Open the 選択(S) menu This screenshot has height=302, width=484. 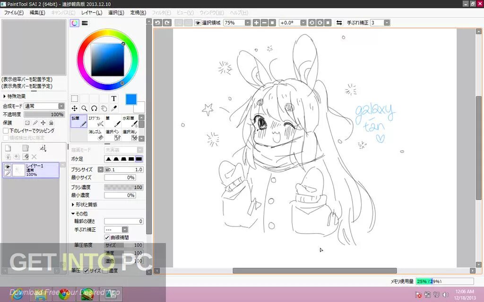[116, 13]
